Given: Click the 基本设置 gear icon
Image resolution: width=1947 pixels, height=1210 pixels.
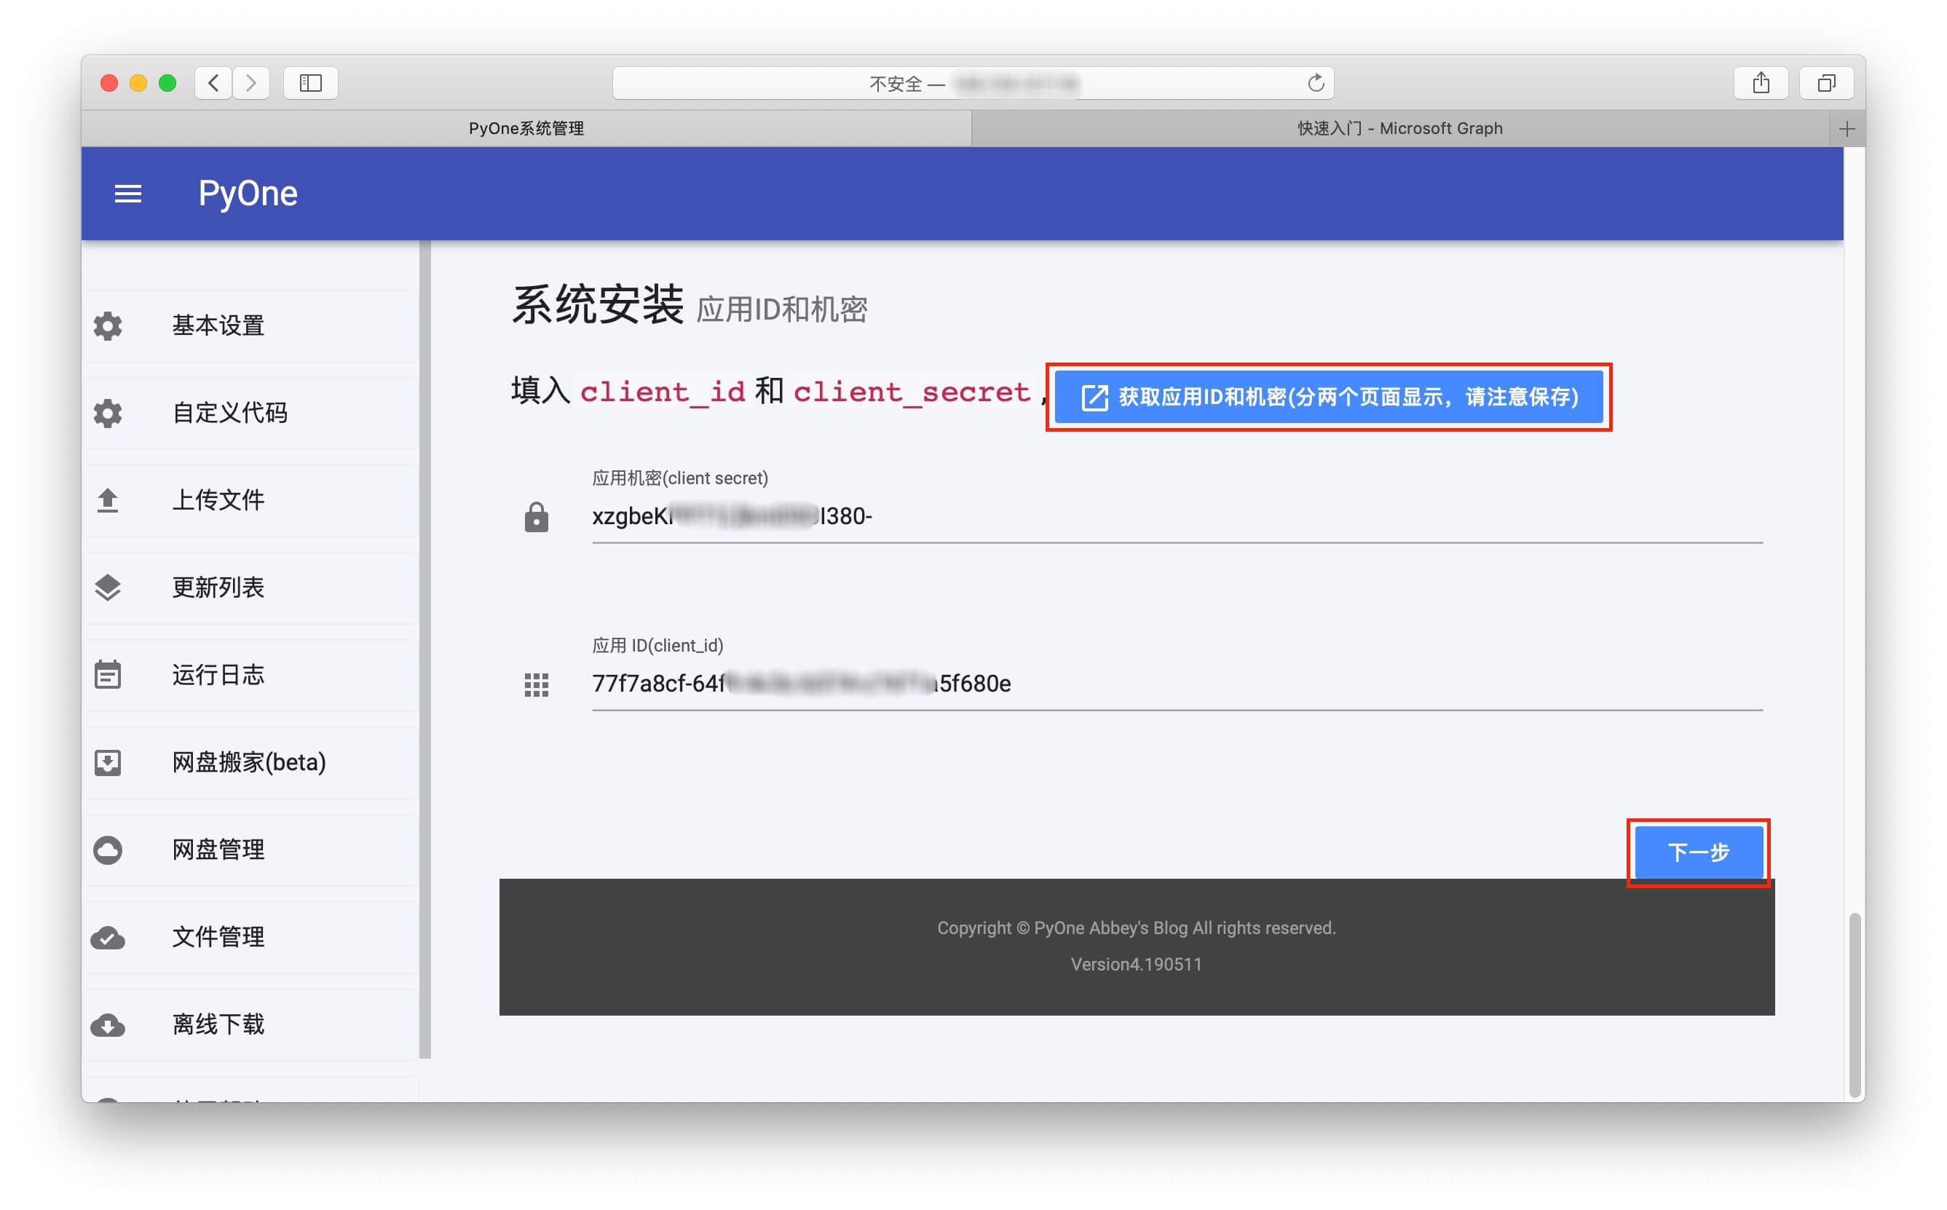Looking at the screenshot, I should point(108,325).
